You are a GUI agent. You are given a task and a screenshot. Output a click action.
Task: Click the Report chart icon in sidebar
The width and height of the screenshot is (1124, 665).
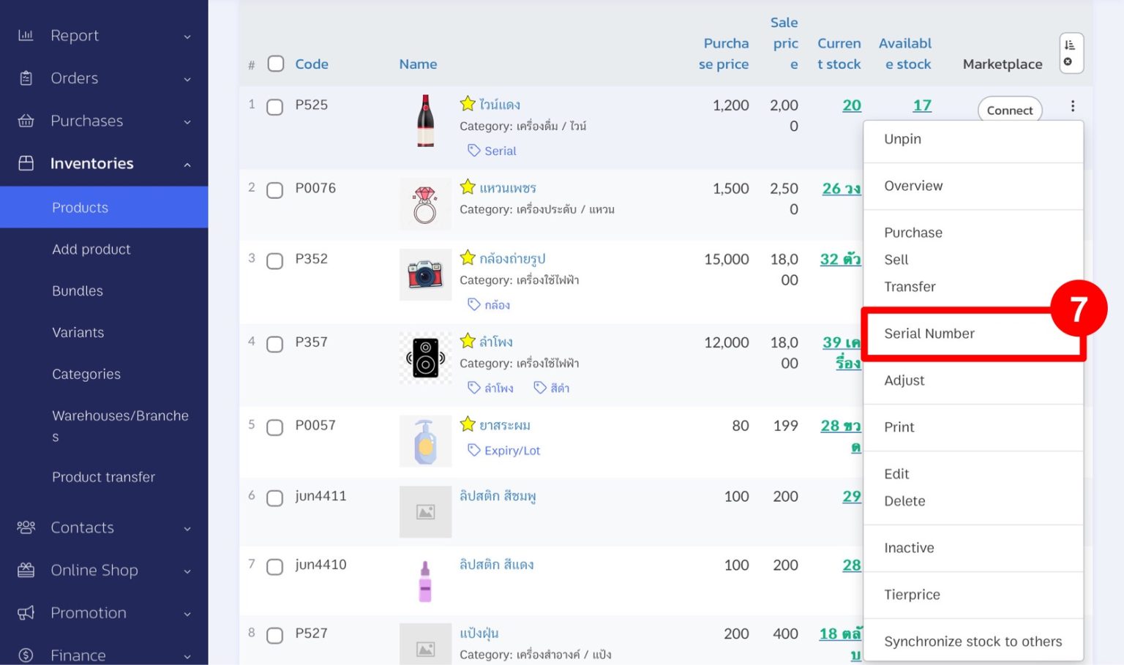[x=26, y=35]
